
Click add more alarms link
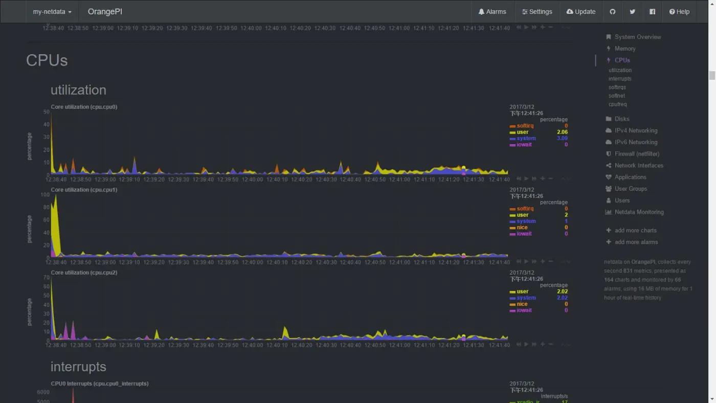pos(636,242)
